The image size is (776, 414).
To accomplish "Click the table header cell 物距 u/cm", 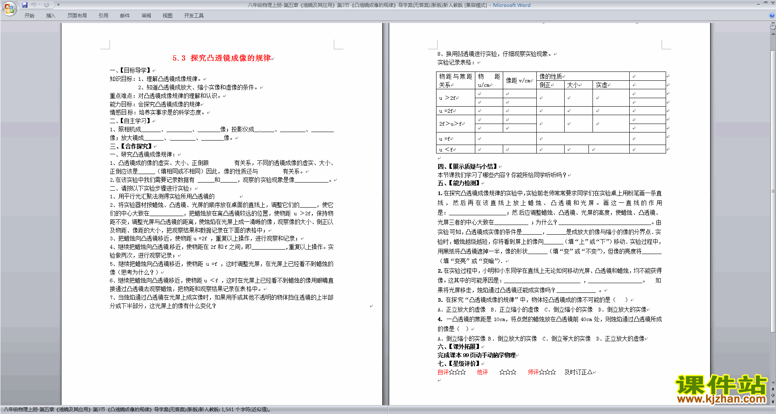I will click(x=489, y=81).
